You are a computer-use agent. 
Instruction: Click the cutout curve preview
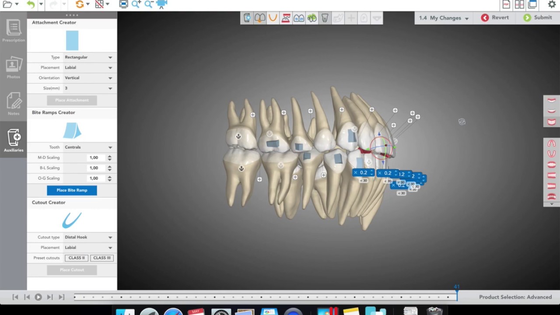[72, 220]
